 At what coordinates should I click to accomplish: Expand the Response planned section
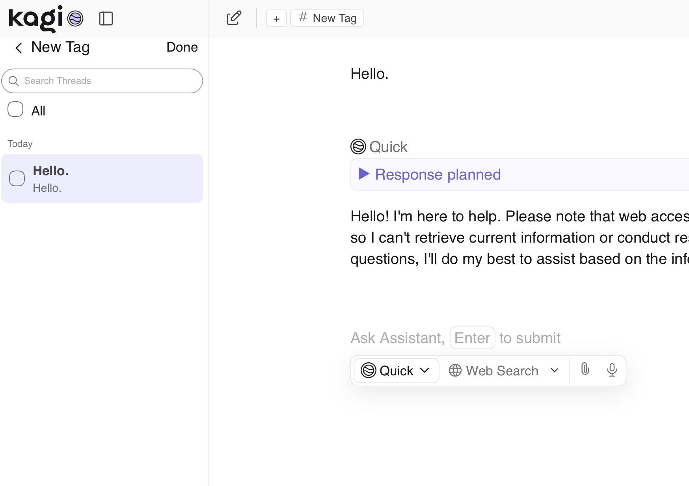[x=428, y=174]
